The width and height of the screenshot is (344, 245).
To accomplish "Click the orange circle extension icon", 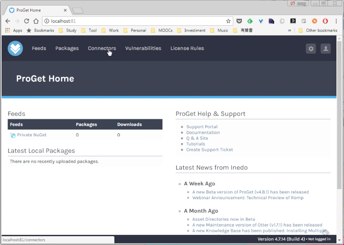I will pyautogui.click(x=315, y=21).
